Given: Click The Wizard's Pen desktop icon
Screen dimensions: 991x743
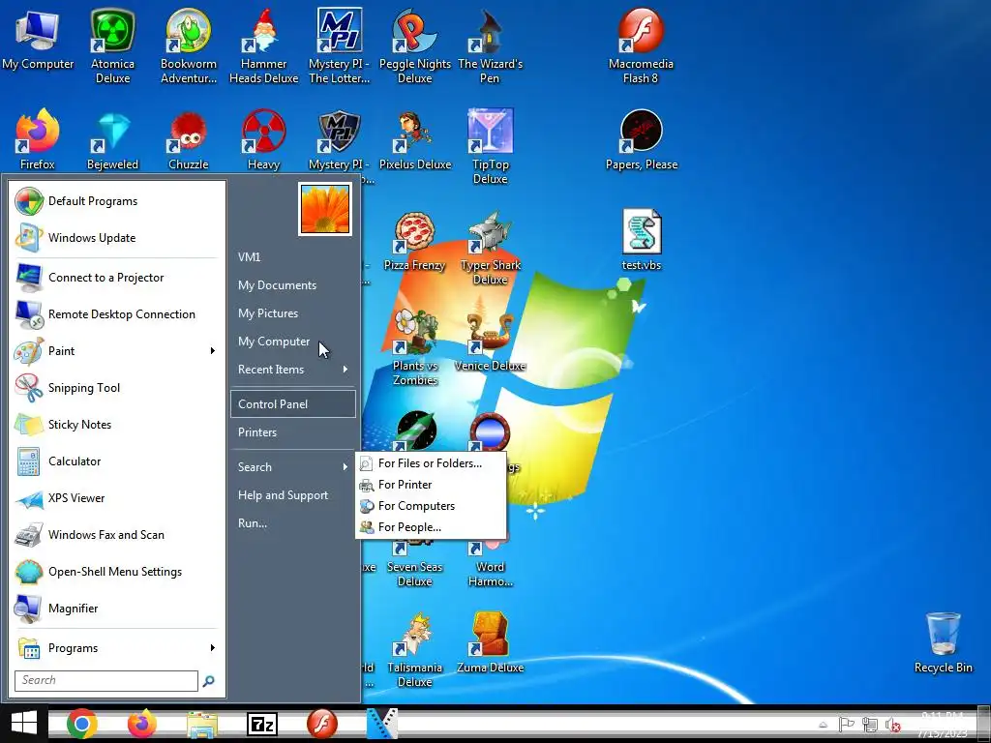Looking at the screenshot, I should (x=490, y=45).
